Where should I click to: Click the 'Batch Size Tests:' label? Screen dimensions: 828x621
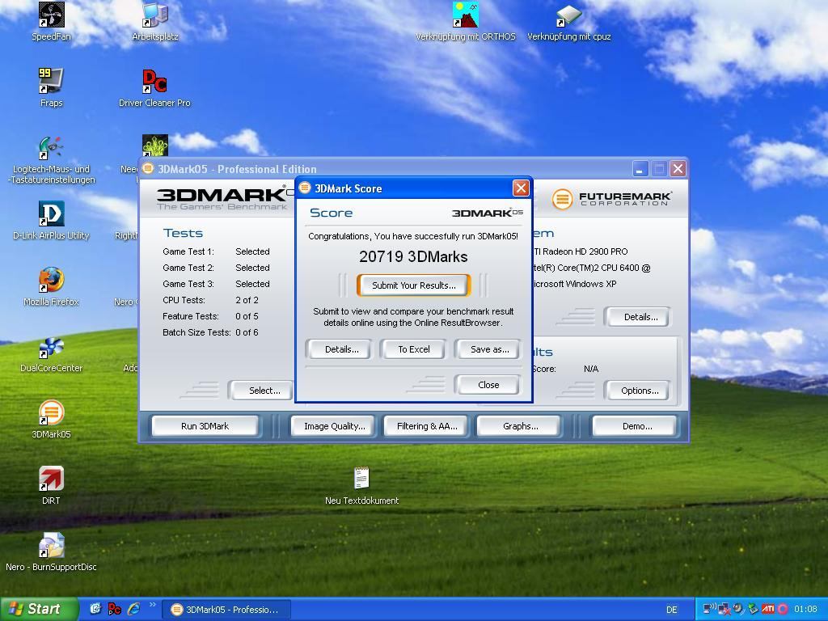pyautogui.click(x=196, y=332)
